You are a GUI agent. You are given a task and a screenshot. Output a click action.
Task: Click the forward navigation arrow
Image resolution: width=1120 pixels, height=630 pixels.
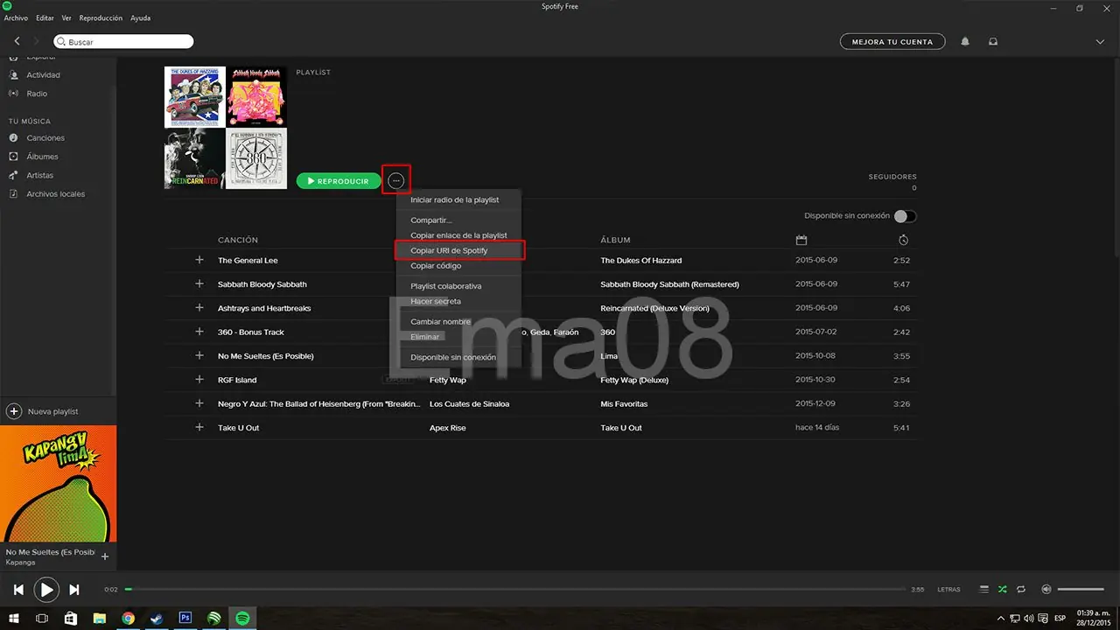36,41
